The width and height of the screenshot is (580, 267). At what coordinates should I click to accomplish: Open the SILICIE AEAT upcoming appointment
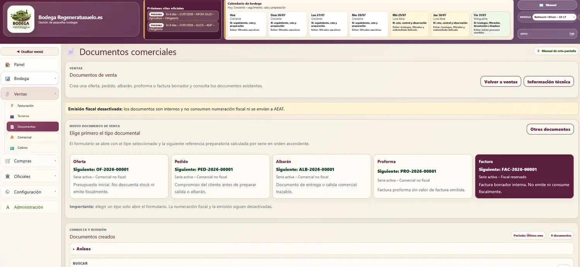click(x=183, y=27)
